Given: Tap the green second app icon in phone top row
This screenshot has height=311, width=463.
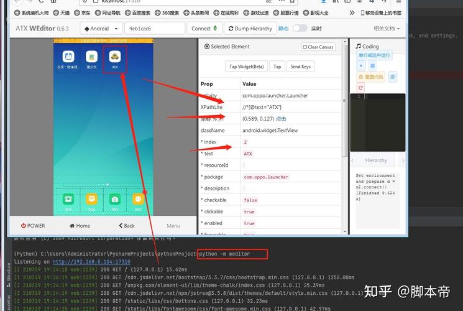Looking at the screenshot, I should [x=91, y=56].
